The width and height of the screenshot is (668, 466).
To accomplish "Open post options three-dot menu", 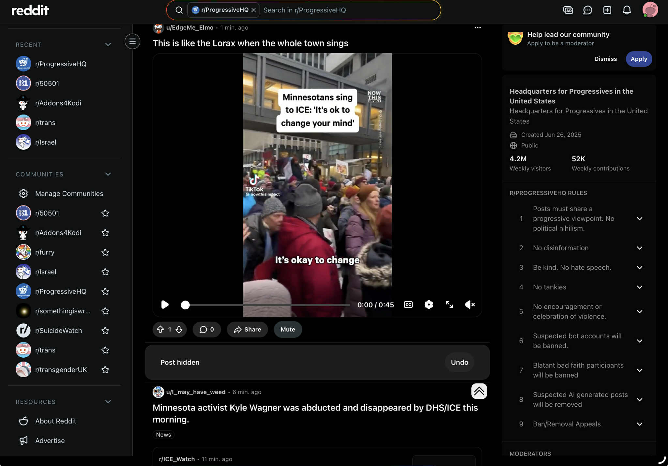I will click(478, 28).
